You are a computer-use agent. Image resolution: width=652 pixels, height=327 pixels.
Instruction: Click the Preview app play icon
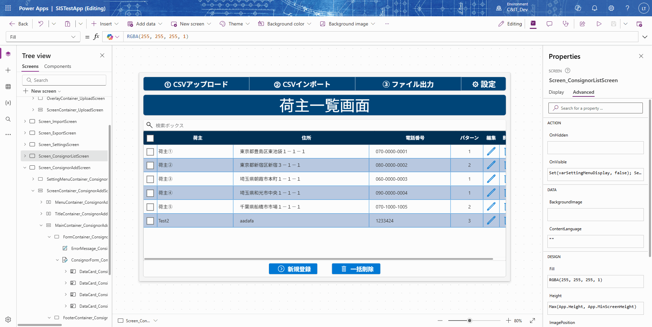click(x=599, y=24)
